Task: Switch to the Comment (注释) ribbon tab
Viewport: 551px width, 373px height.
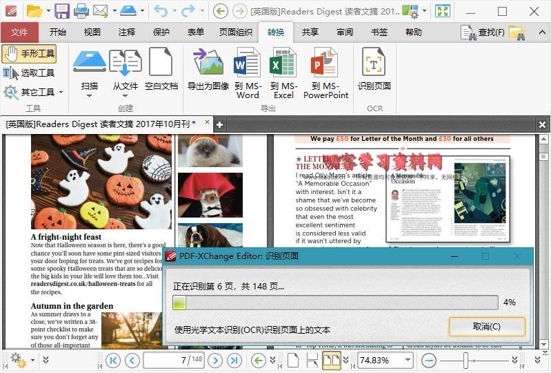Action: [x=126, y=32]
